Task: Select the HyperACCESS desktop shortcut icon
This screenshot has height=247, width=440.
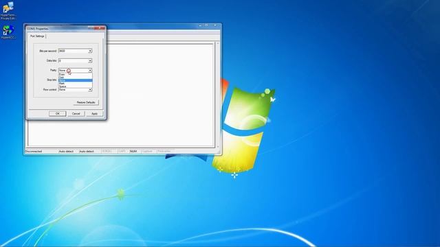Action: point(8,32)
